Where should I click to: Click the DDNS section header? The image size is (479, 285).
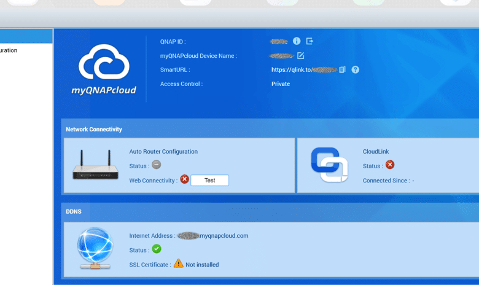point(74,211)
